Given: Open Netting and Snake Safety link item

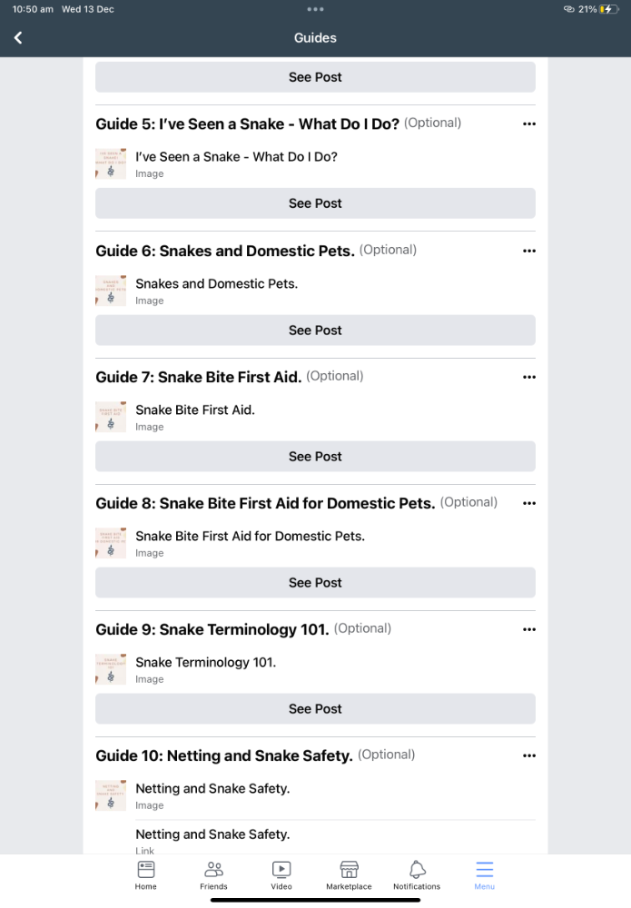Looking at the screenshot, I should click(x=335, y=840).
